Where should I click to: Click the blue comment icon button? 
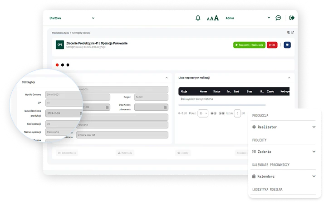click(x=287, y=45)
